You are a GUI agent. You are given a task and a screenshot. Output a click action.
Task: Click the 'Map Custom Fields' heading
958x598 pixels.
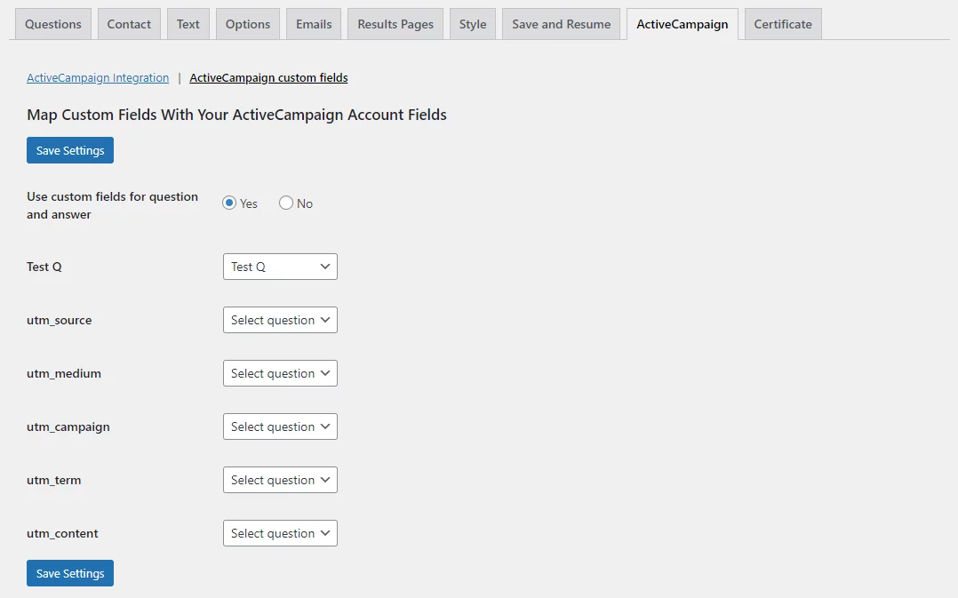click(236, 115)
